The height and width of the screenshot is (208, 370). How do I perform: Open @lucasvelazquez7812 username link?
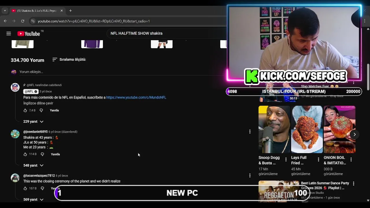[x=39, y=176]
